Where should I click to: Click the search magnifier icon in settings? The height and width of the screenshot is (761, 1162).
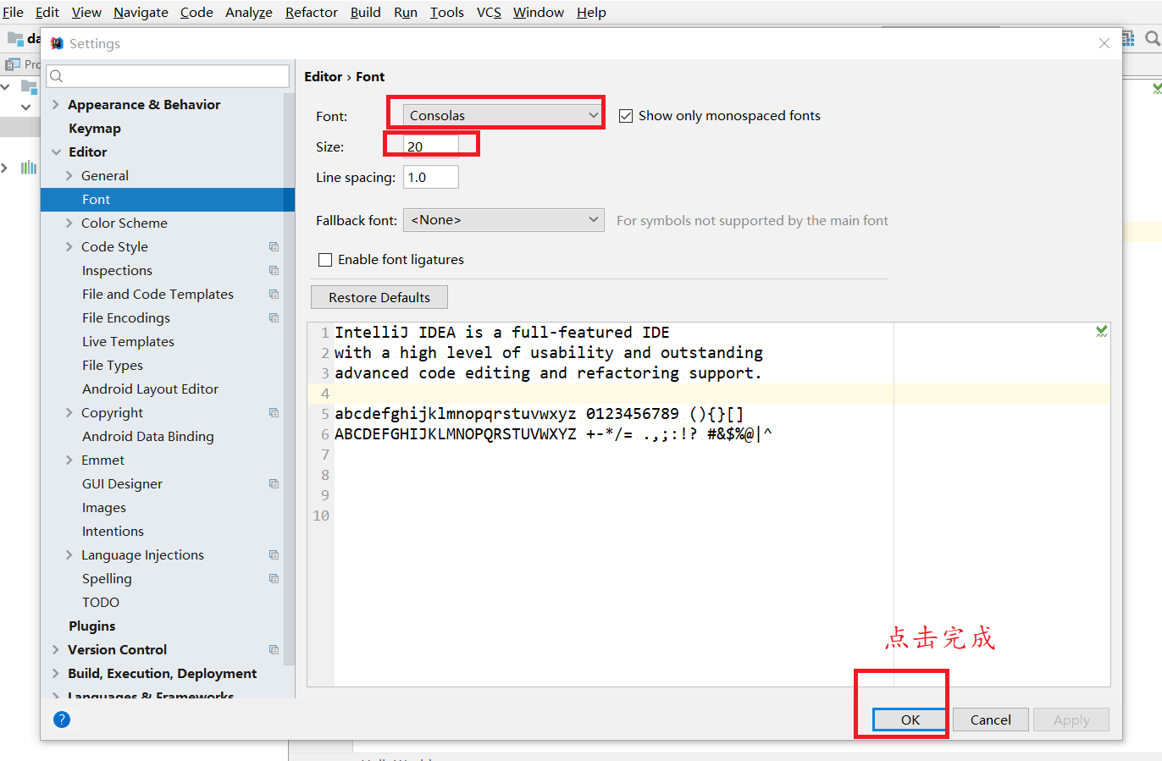(57, 76)
